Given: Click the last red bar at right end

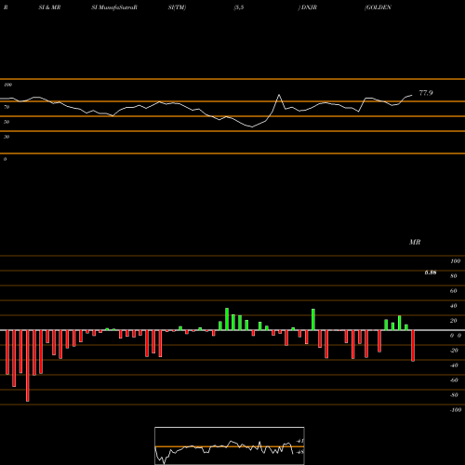Looking at the screenshot, I should (x=413, y=346).
